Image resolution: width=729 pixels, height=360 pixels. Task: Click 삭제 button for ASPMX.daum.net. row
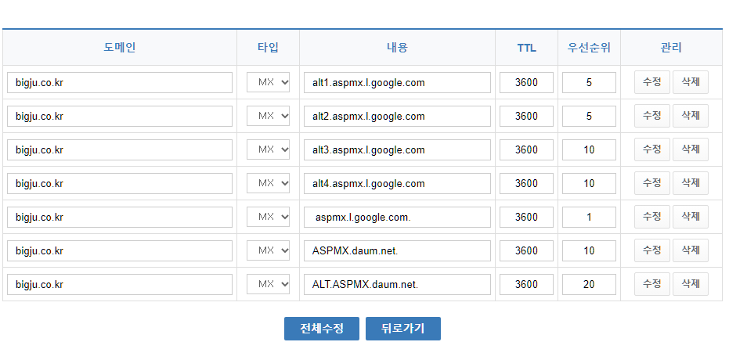691,251
